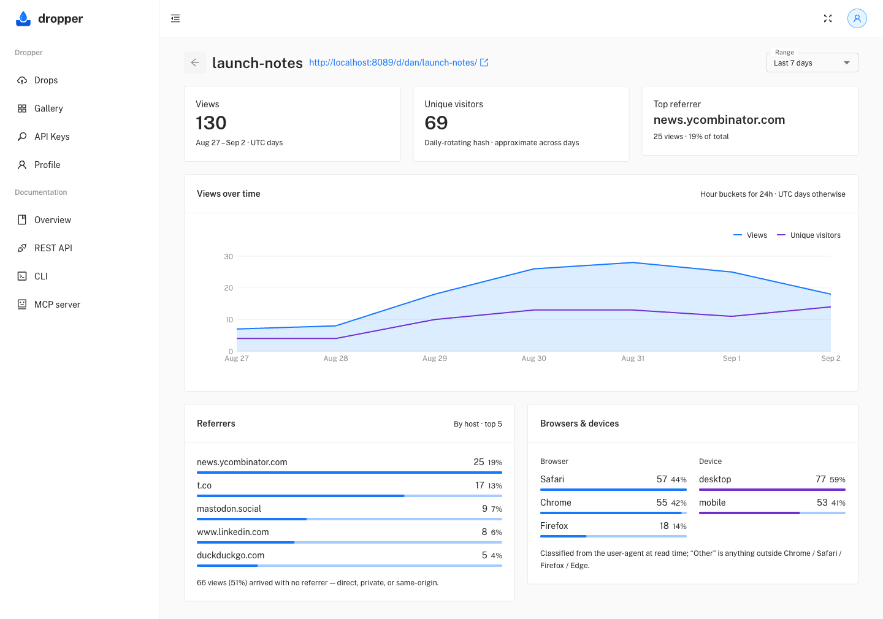Toggle the Unique visitors series in legend
Viewport: 883px width, 619px height.
coord(809,235)
